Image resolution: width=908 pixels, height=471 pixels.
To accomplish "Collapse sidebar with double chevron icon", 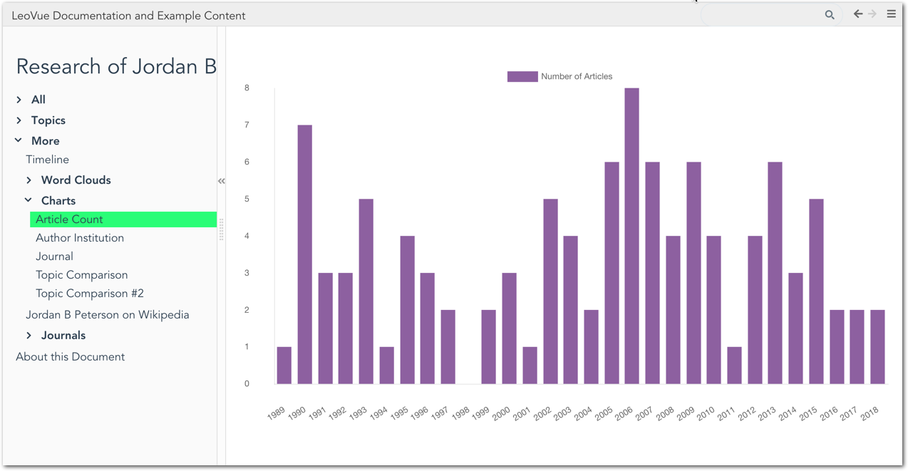I will [222, 181].
